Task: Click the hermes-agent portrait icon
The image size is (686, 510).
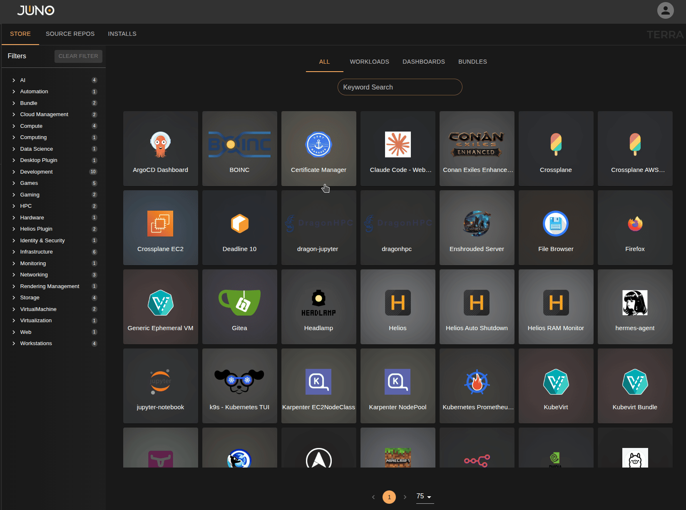Action: coord(635,303)
